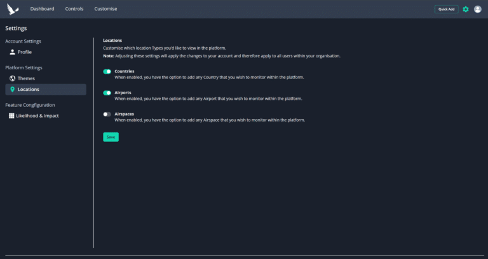
Task: Open settings with the green gear icon
Action: pos(466,10)
